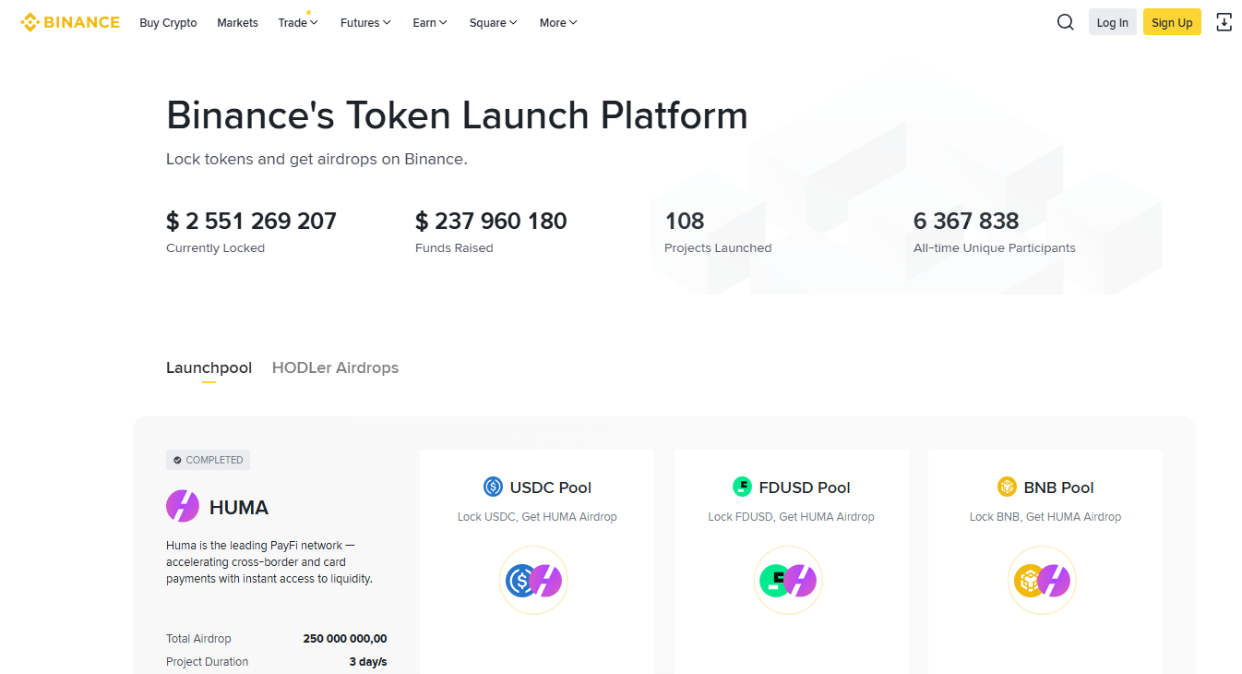Click the USDC Pool coin icon

point(493,487)
